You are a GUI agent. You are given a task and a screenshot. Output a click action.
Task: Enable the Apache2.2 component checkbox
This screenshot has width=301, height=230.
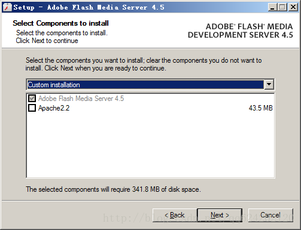tap(32, 108)
